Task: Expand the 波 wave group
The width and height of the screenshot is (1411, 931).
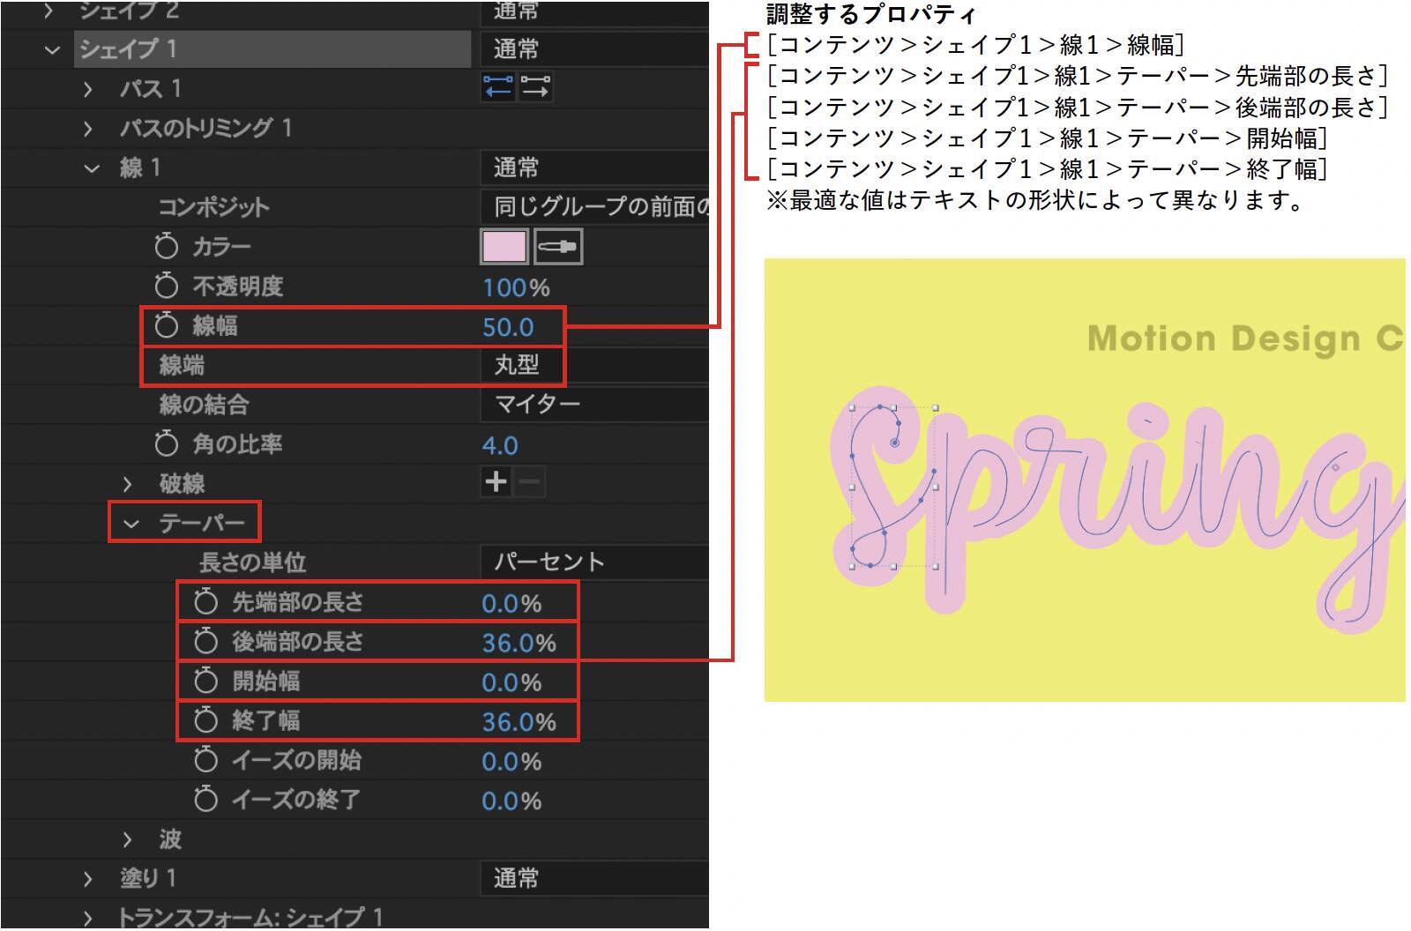Action: (x=127, y=839)
